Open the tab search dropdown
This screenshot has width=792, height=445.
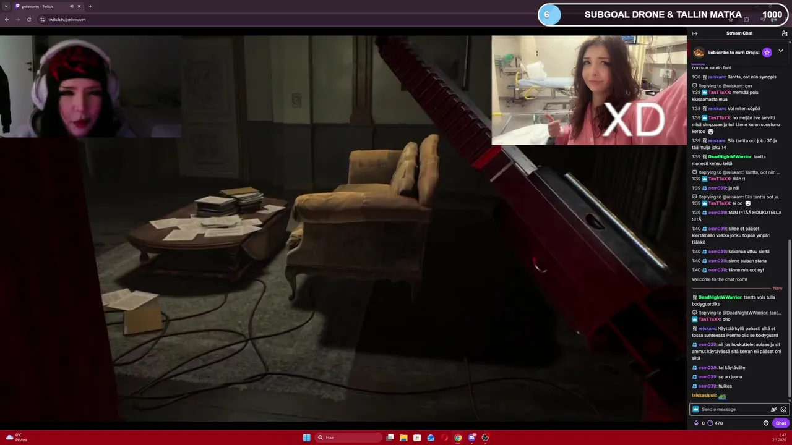[x=6, y=6]
